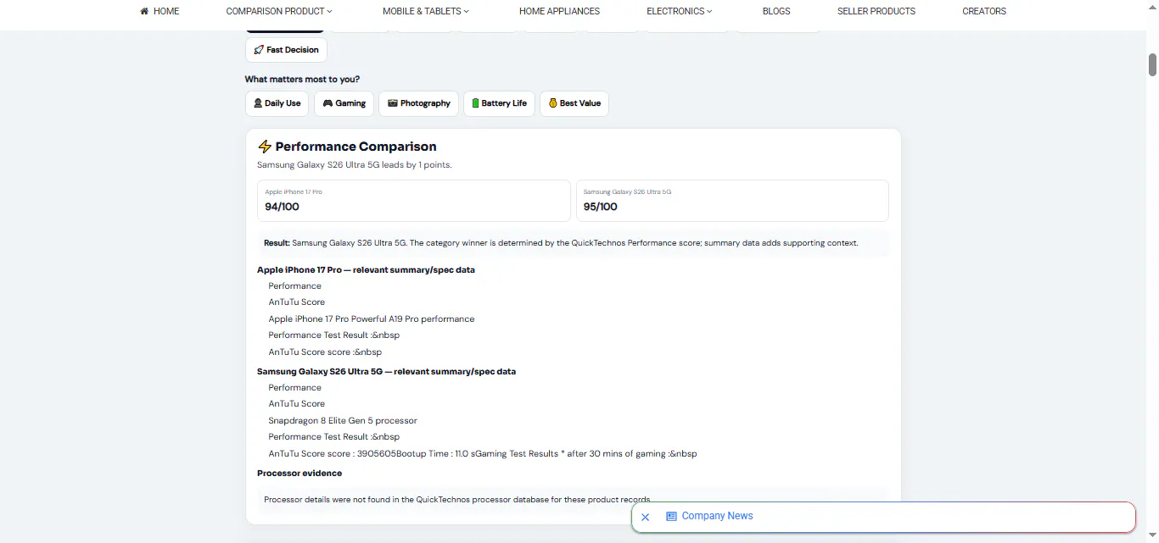This screenshot has width=1159, height=543.
Task: Click "Apple iPhone 17 Pro — relevant summary/spec data"
Action: click(366, 270)
